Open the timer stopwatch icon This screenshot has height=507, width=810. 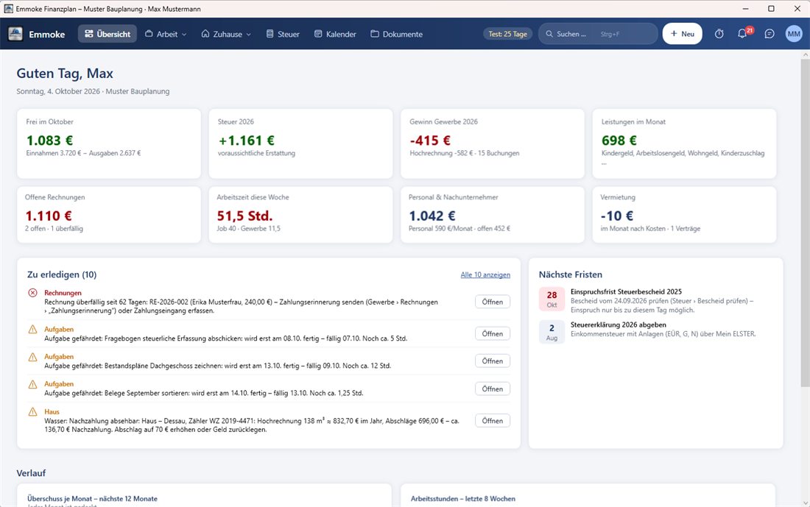(719, 34)
